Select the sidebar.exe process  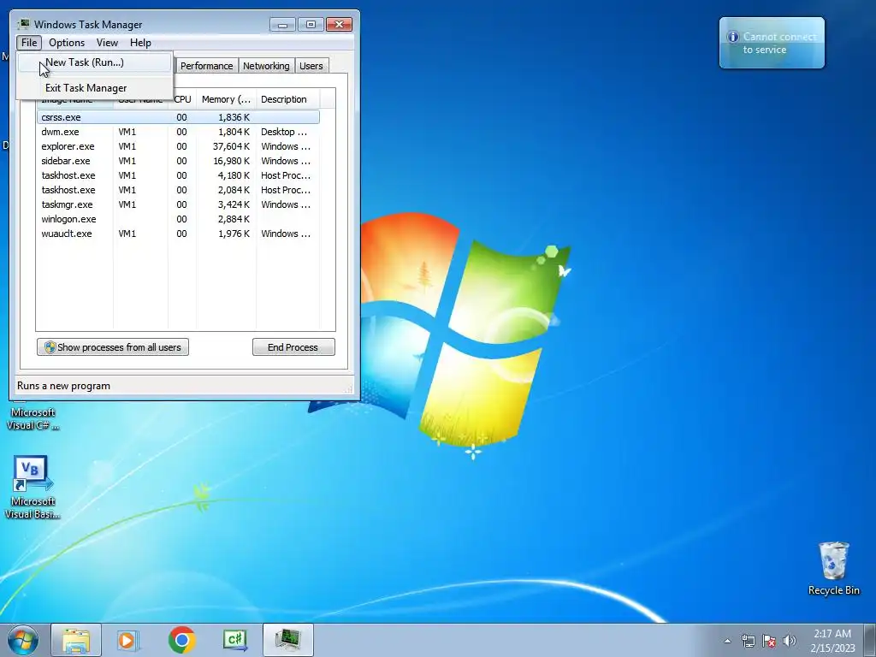178,161
